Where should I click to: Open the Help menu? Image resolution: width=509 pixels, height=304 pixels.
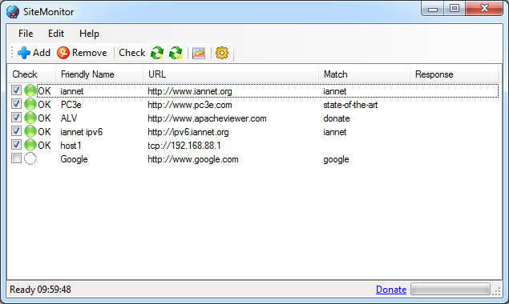[89, 34]
